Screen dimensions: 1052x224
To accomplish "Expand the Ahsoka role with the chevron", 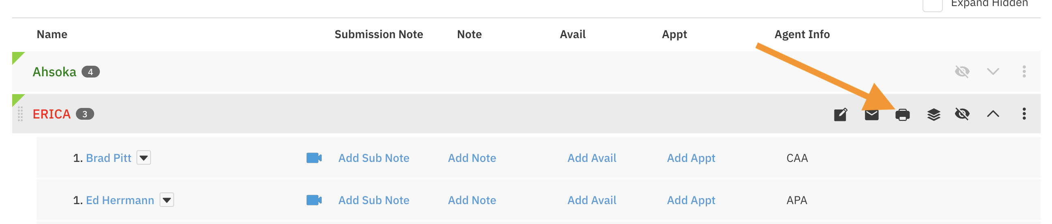I will click(993, 72).
